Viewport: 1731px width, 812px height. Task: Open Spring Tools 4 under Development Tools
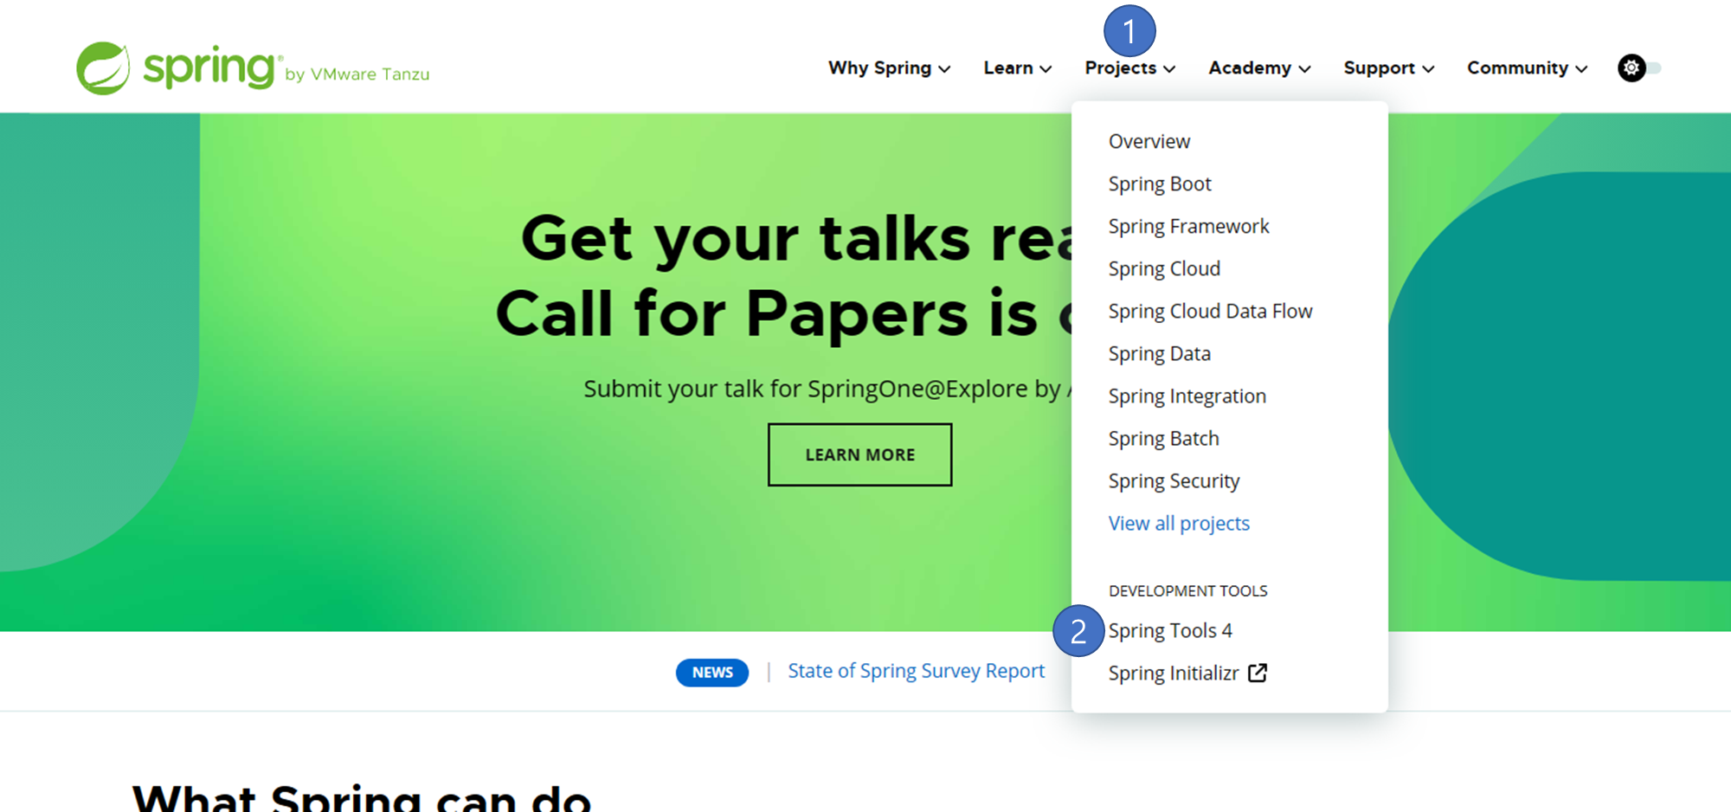click(1170, 630)
